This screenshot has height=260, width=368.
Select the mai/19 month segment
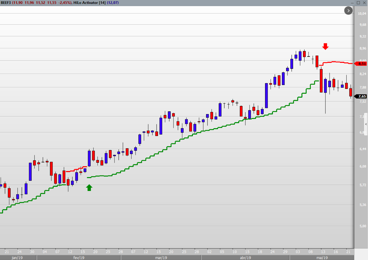click(322, 258)
